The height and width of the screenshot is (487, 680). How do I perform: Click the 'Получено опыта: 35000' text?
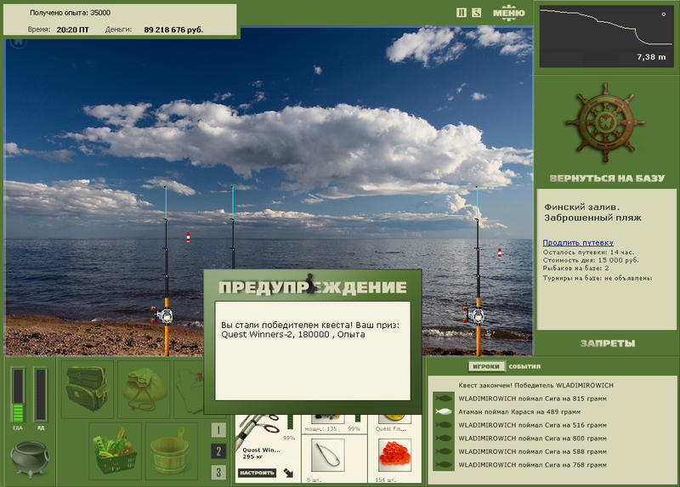[x=70, y=13]
